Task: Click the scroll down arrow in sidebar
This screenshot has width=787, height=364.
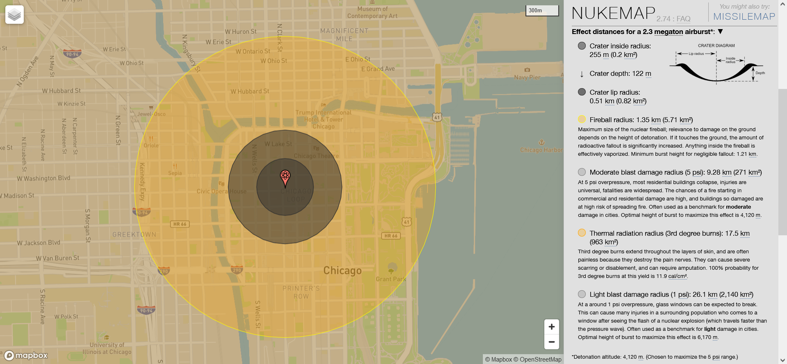Action: pos(782,360)
